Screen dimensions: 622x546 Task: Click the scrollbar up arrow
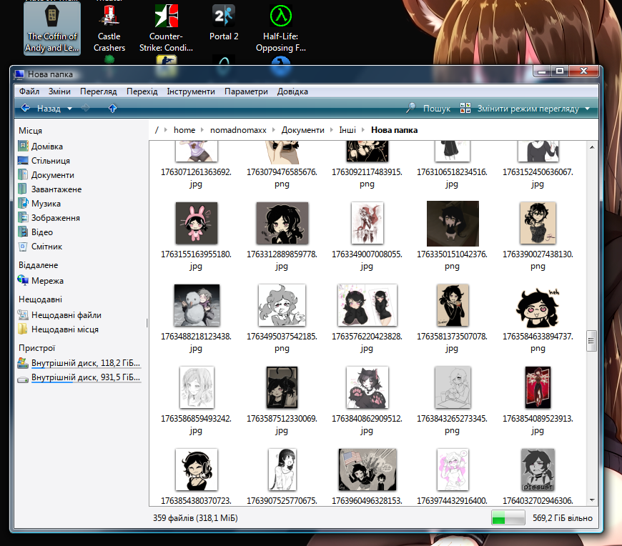592,147
